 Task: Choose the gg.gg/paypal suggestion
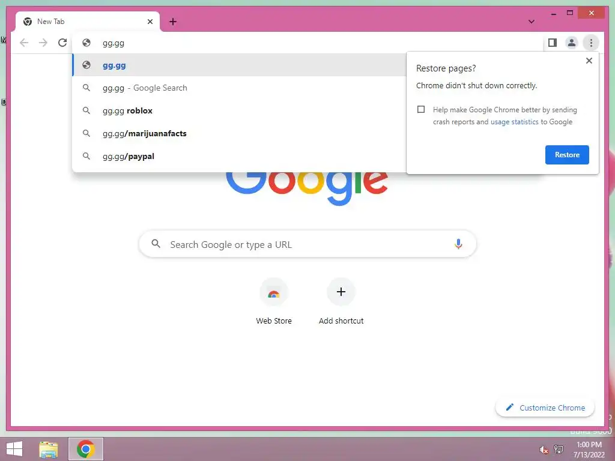239,156
